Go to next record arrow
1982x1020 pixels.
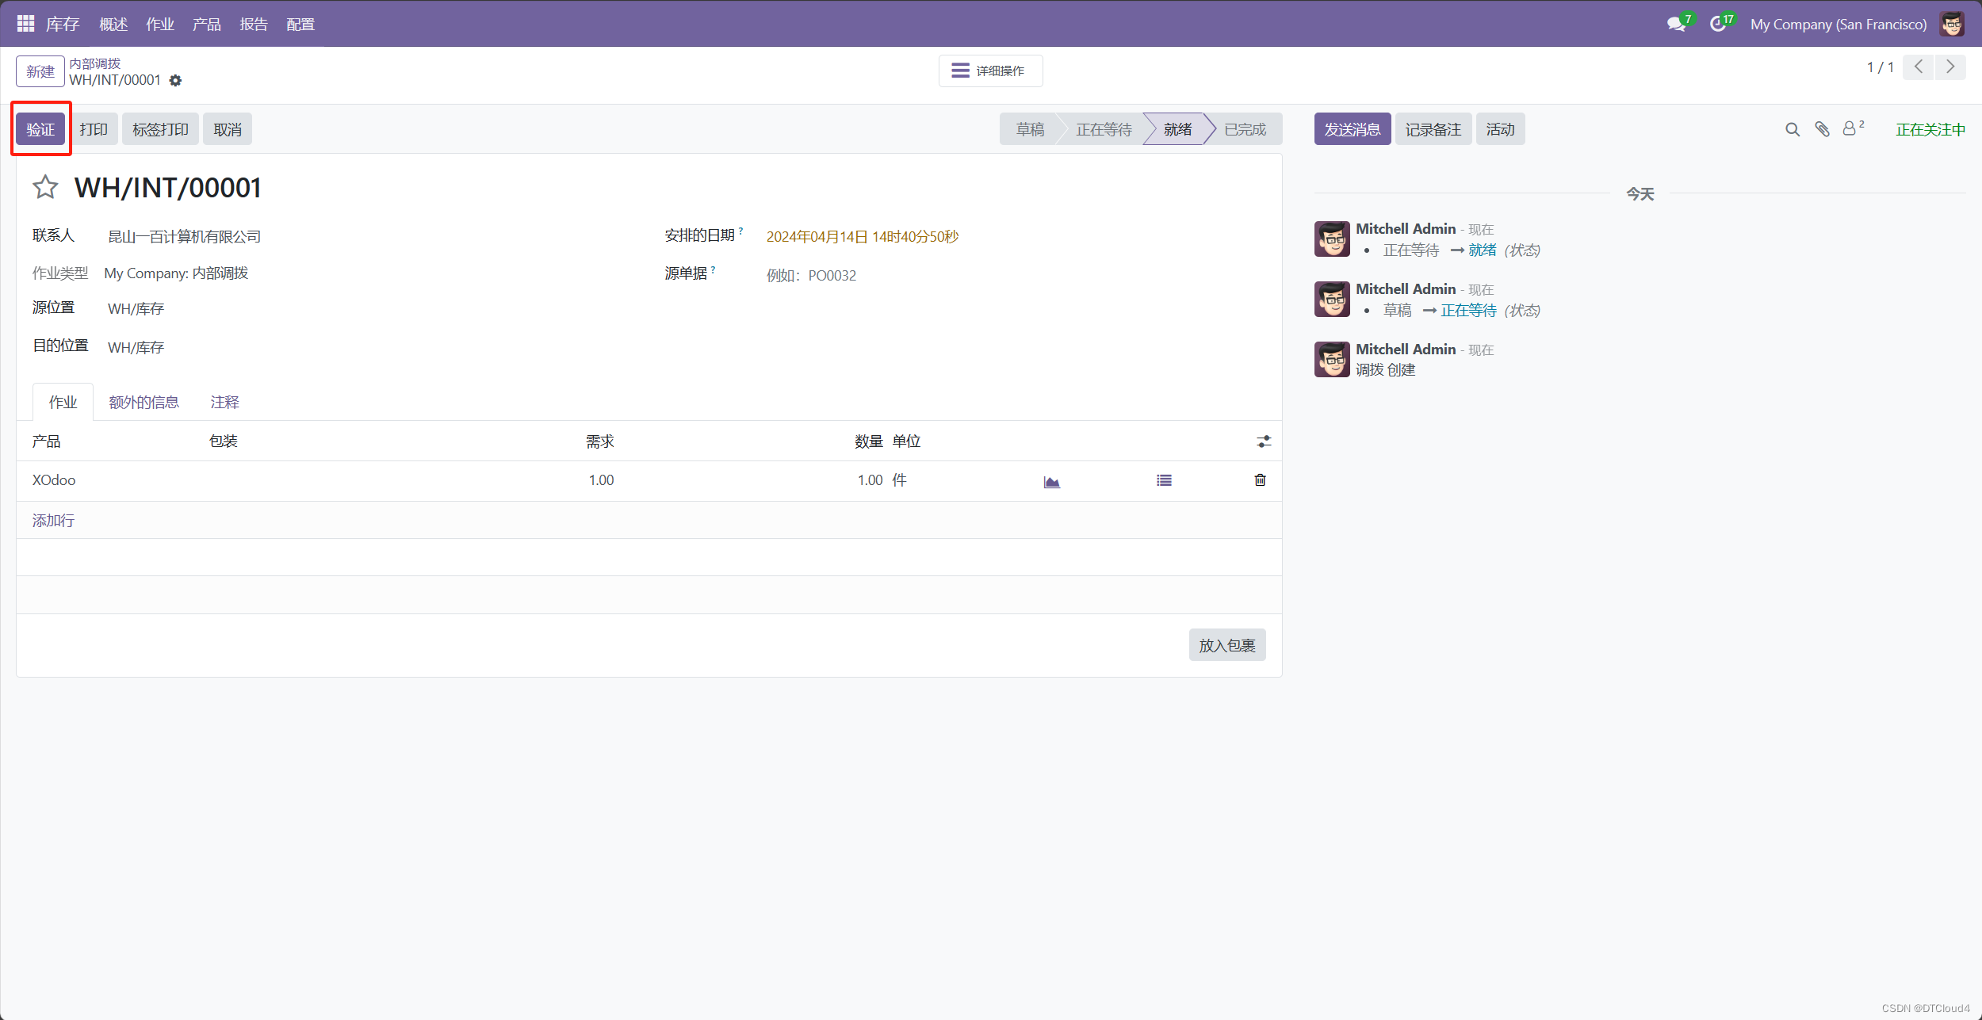pyautogui.click(x=1950, y=67)
